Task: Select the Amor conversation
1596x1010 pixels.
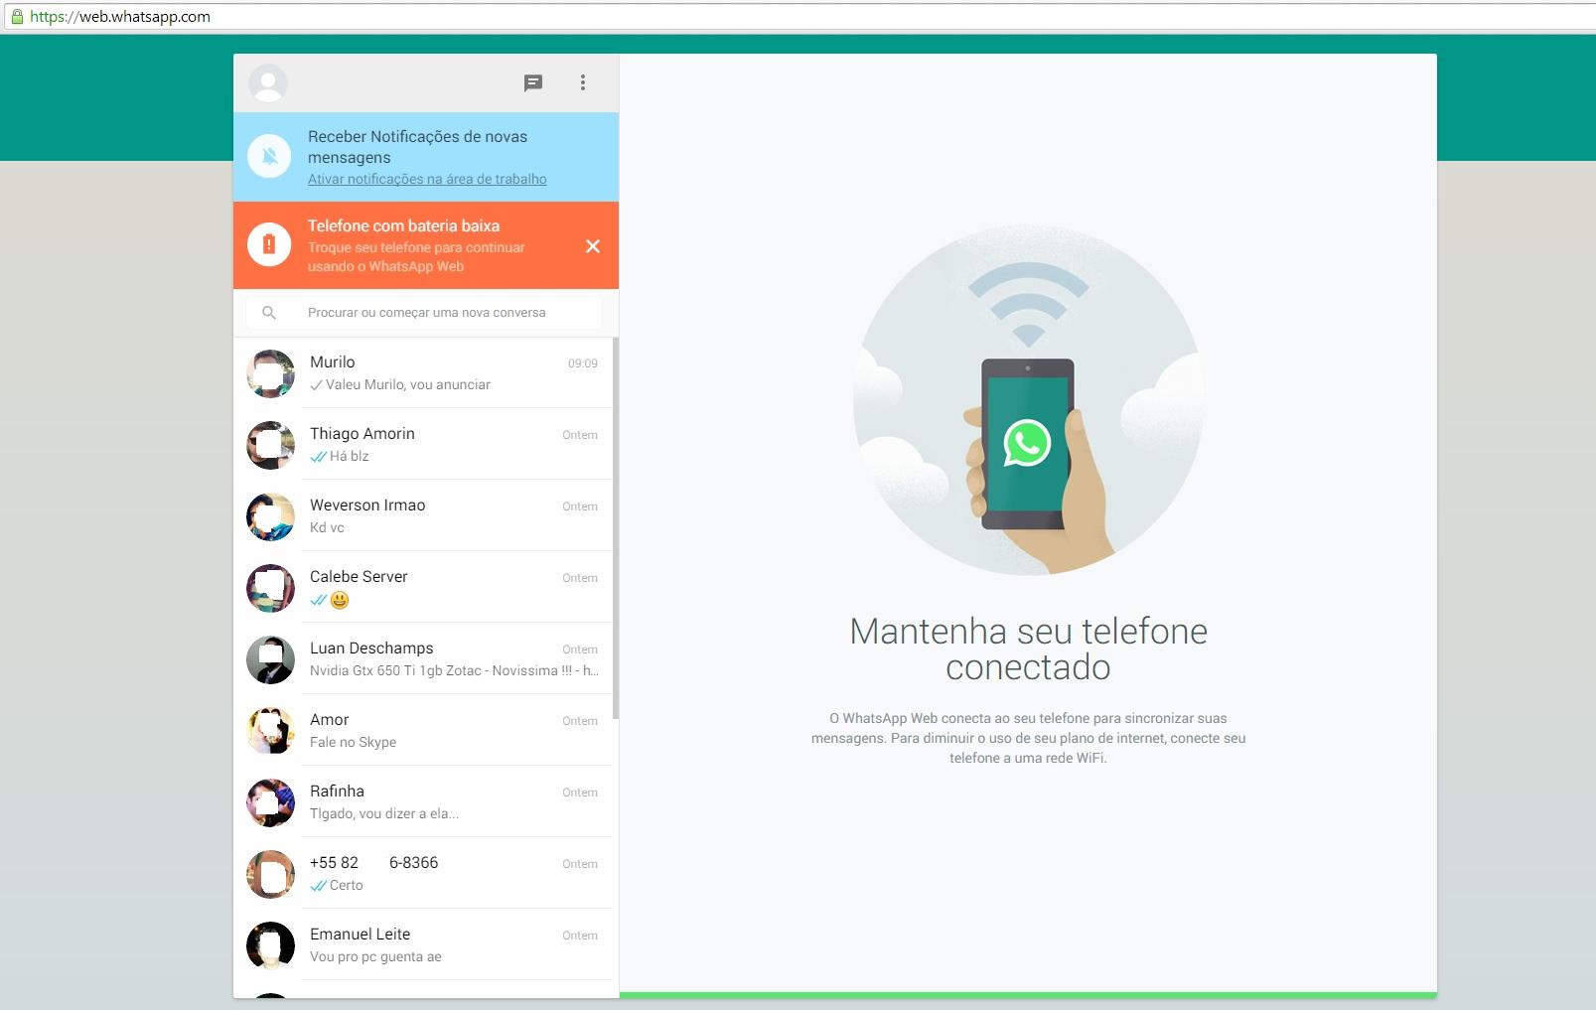Action: (424, 730)
